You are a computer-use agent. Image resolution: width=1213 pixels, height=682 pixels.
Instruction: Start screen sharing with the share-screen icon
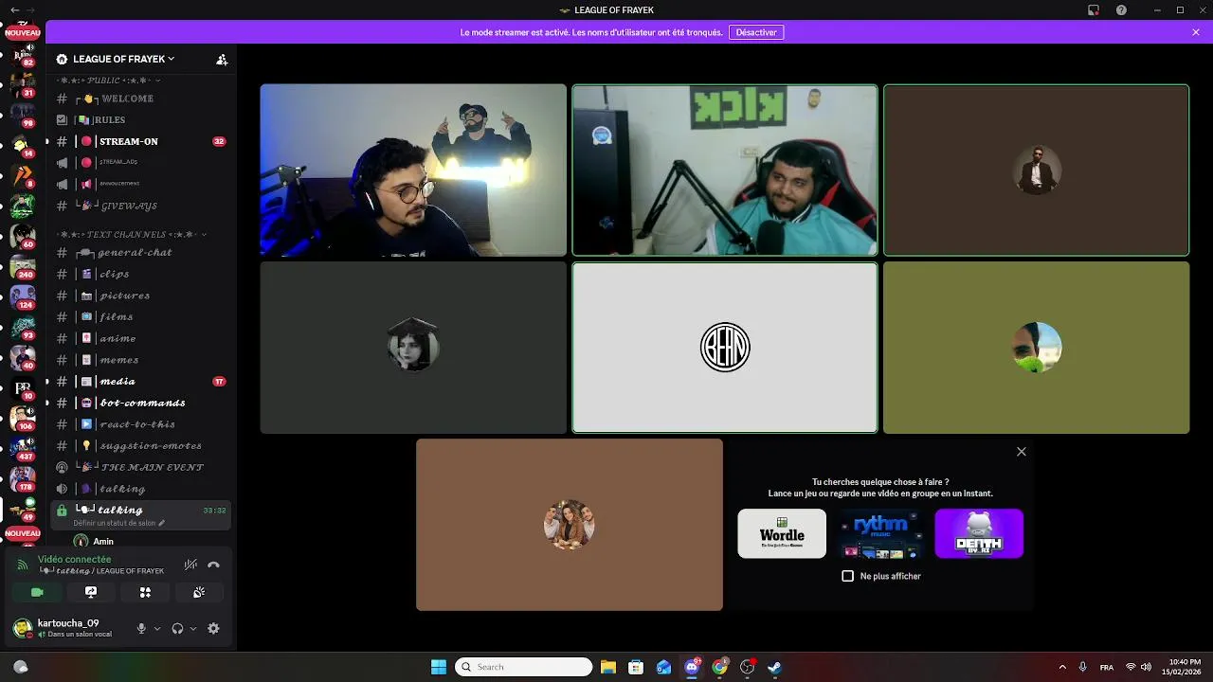(x=91, y=592)
